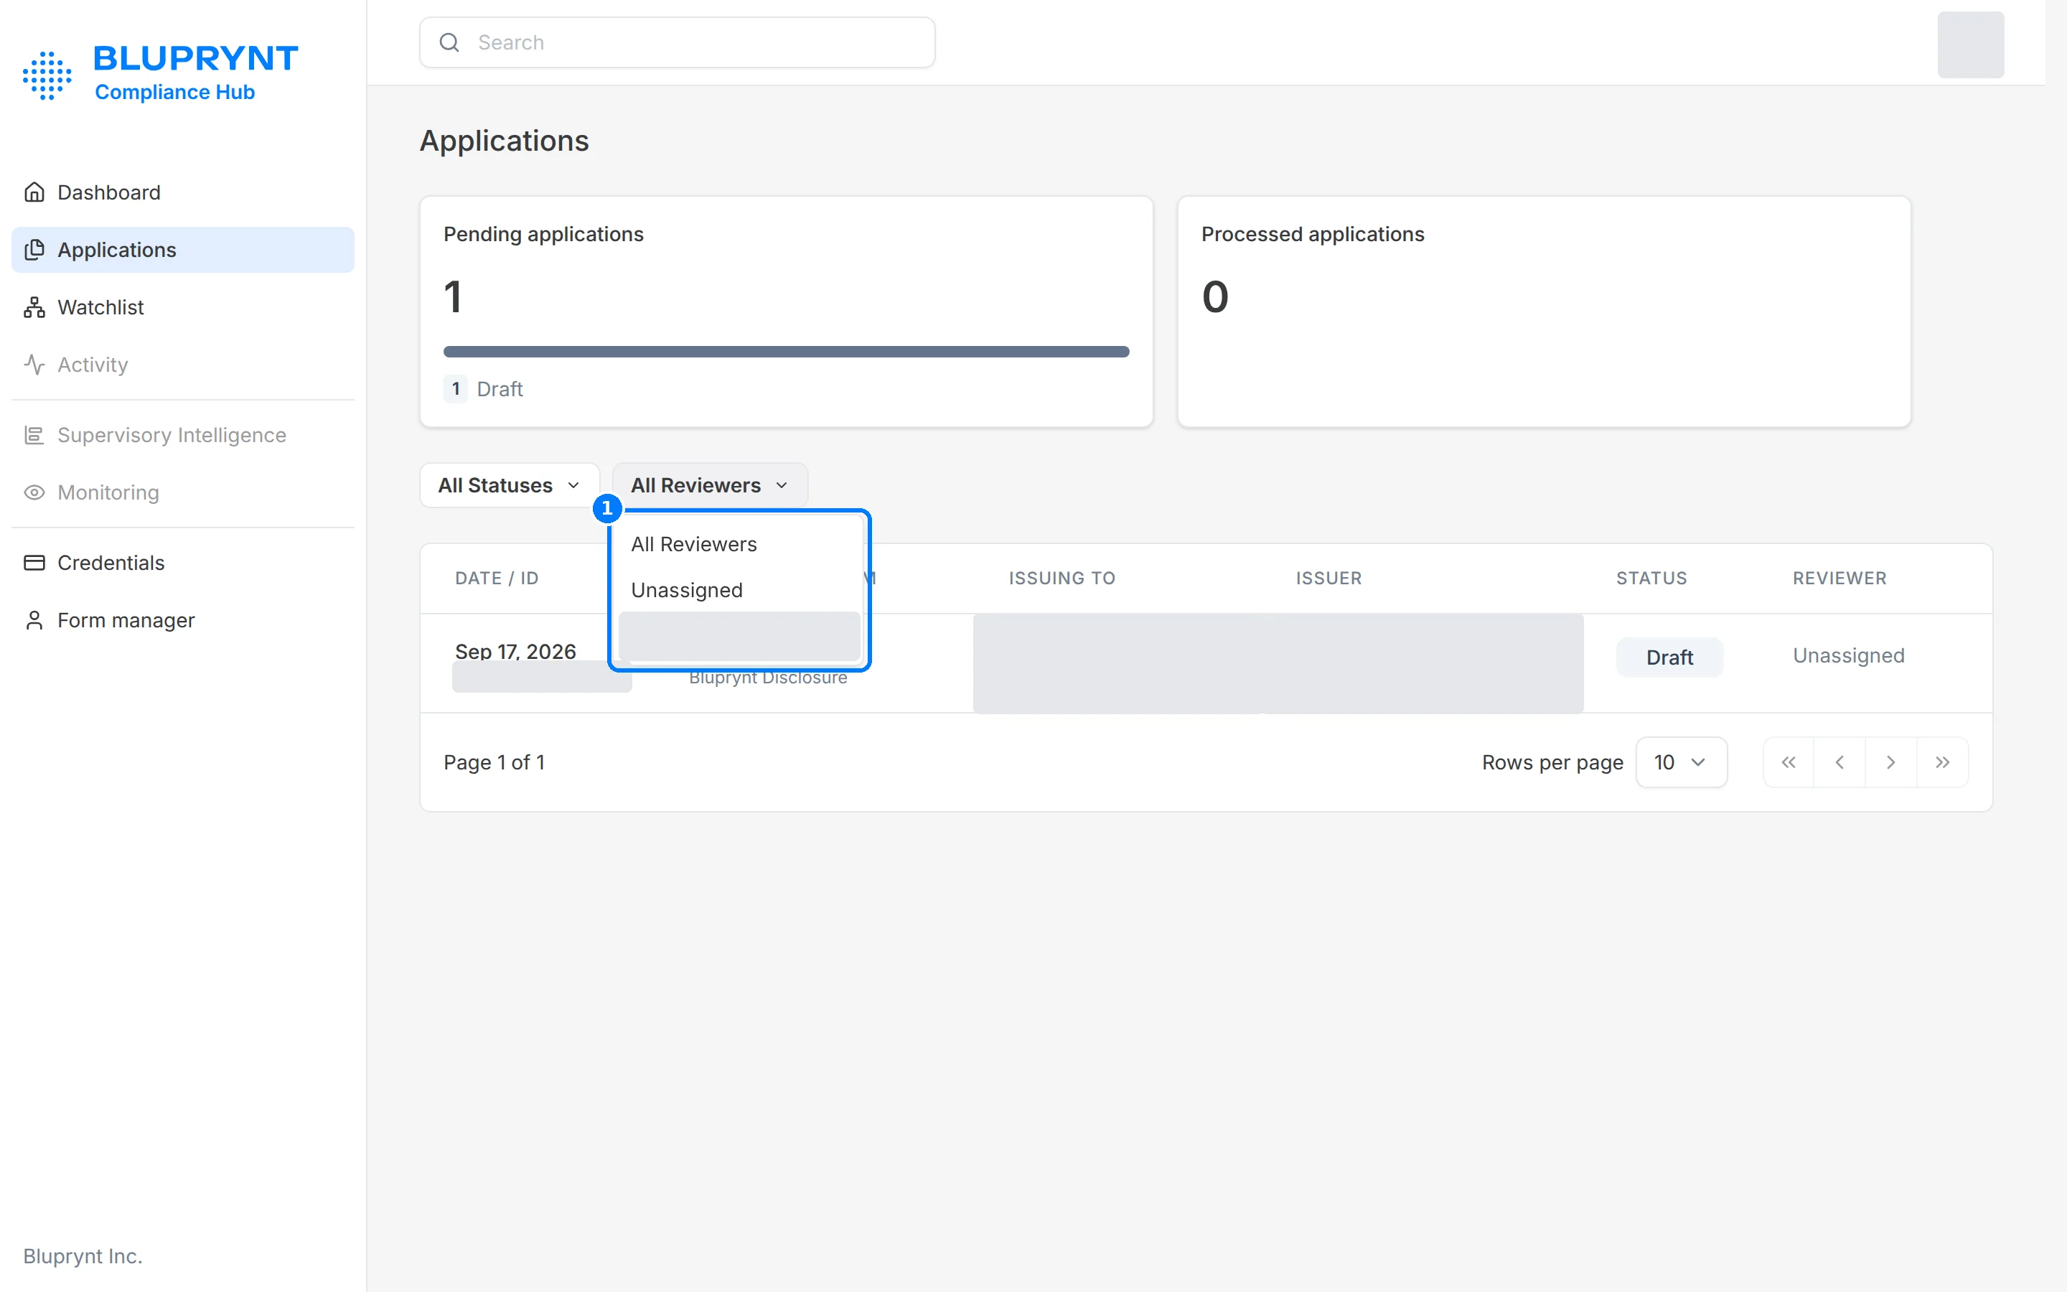The height and width of the screenshot is (1292, 2067).
Task: Select the blank highlighted reviewer option
Action: tap(739, 637)
